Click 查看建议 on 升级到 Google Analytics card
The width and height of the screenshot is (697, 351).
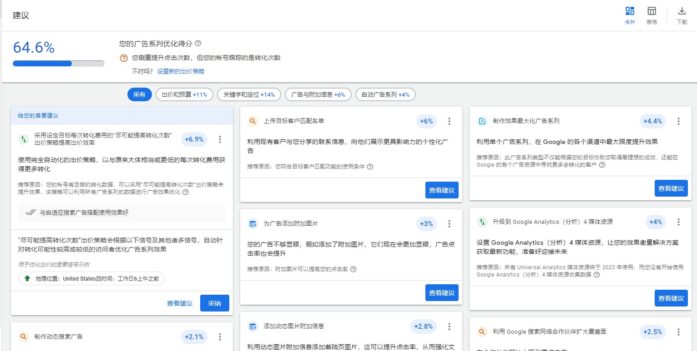pyautogui.click(x=671, y=298)
